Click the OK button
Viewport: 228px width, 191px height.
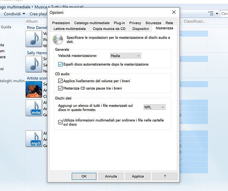(x=84, y=176)
